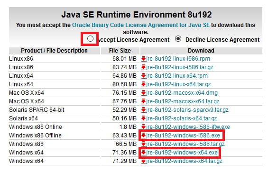Click the 71.36 MB file size cell
Screen dimensions: 268x172
pyautogui.click(x=124, y=153)
